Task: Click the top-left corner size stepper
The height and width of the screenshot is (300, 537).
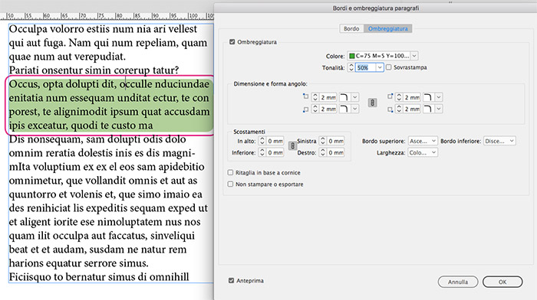Action: tap(315, 97)
